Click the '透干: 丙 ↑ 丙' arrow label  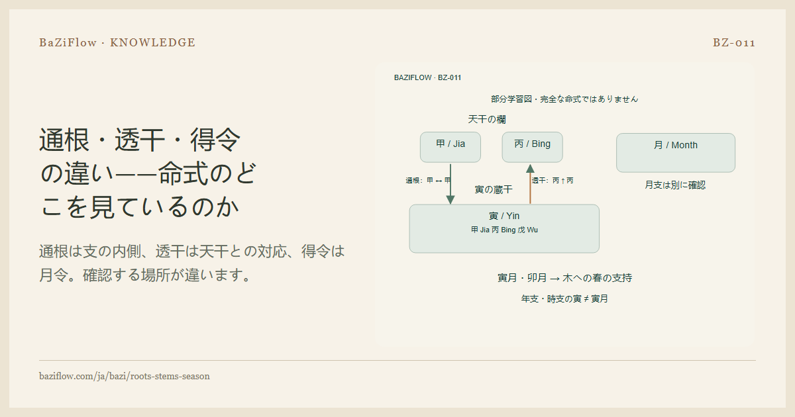(553, 181)
